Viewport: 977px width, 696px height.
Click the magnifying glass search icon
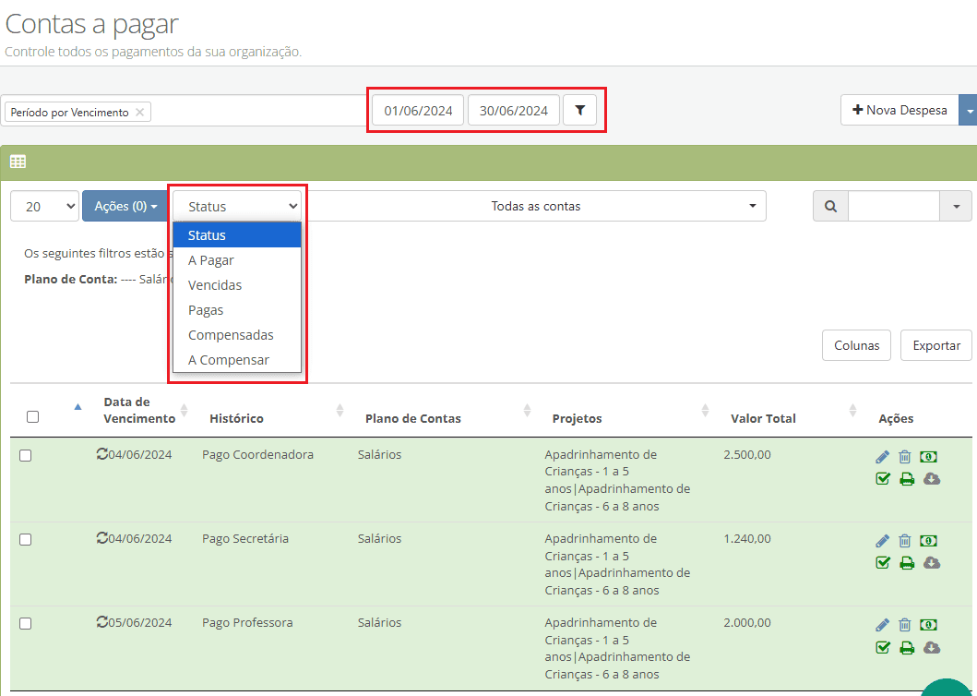[x=830, y=206]
